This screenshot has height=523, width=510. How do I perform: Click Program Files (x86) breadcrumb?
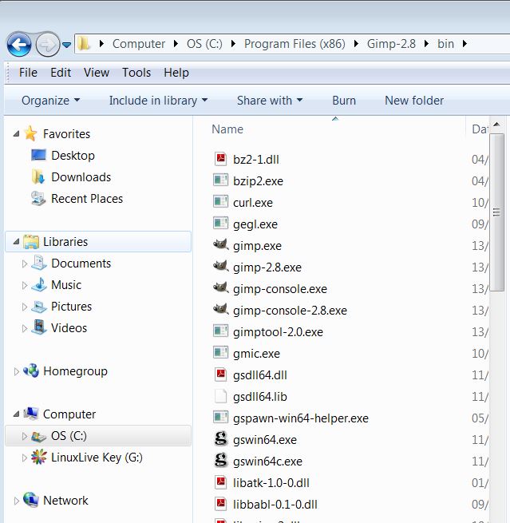point(295,44)
